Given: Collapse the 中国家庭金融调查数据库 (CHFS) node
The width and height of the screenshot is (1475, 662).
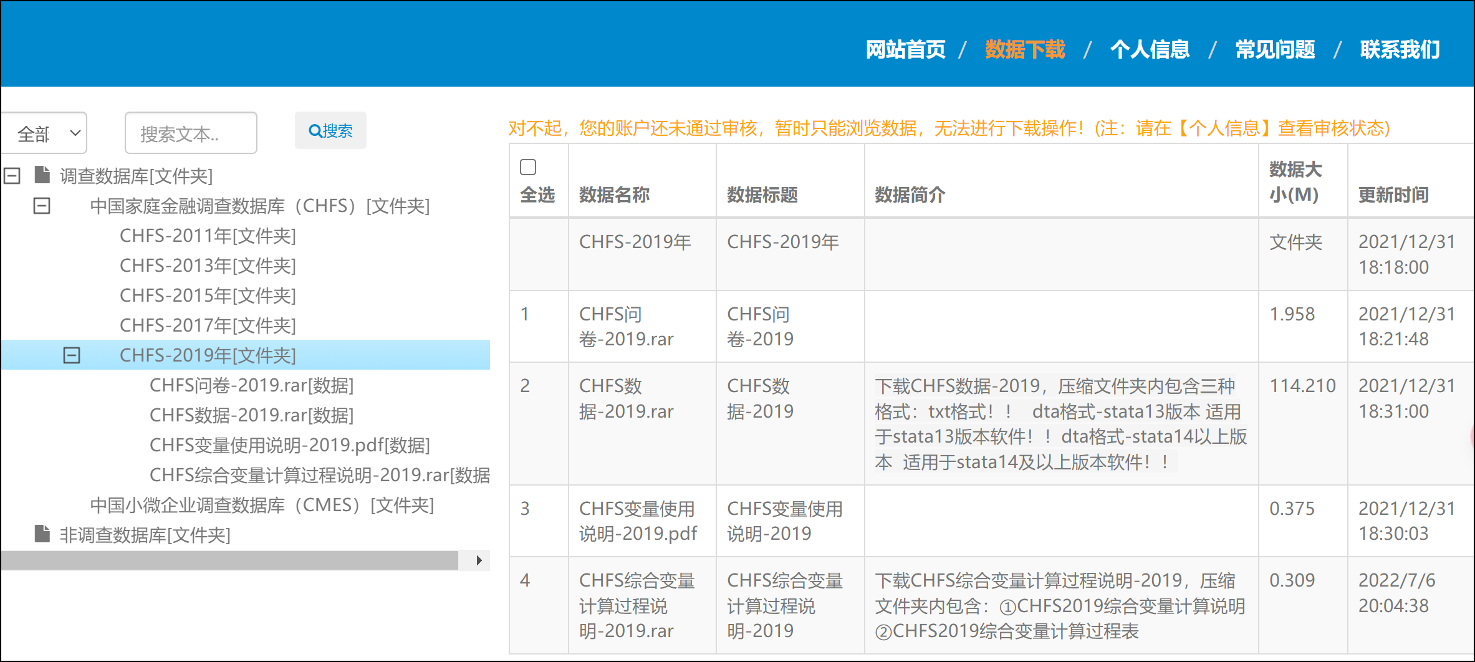Looking at the screenshot, I should pyautogui.click(x=42, y=206).
